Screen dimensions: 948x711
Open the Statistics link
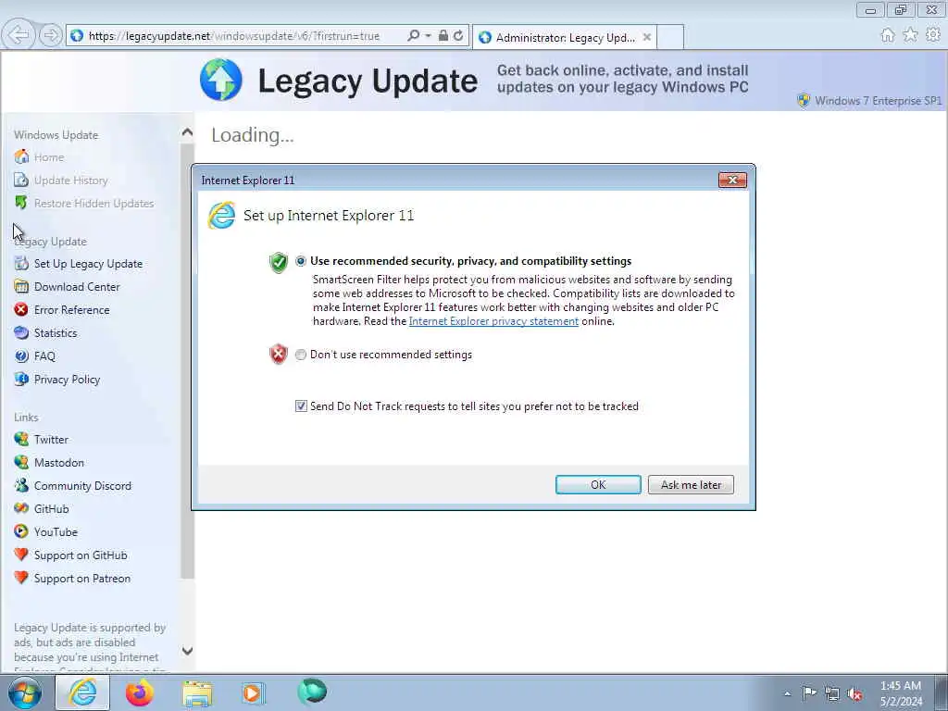[56, 332]
